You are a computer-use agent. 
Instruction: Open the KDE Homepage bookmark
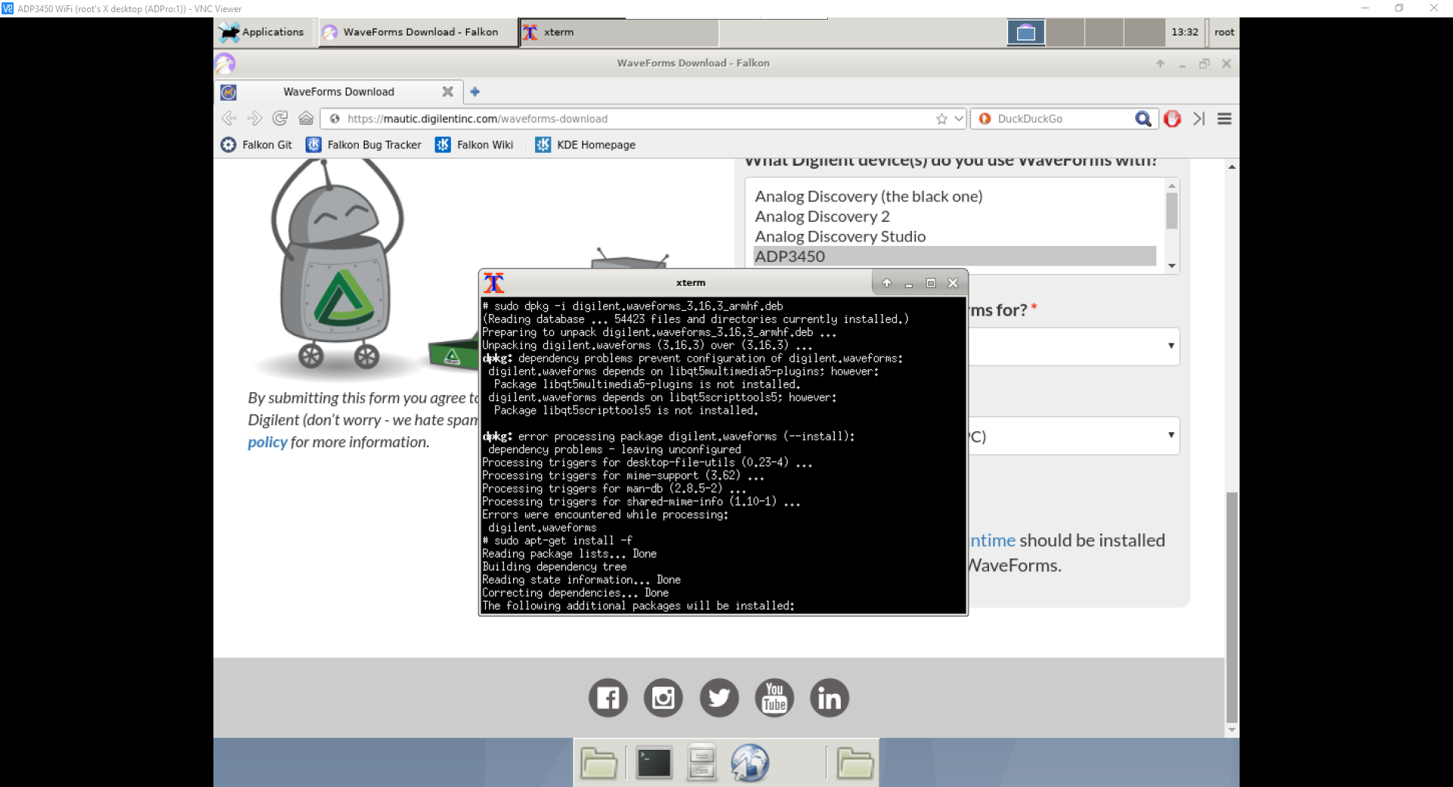[x=585, y=145]
